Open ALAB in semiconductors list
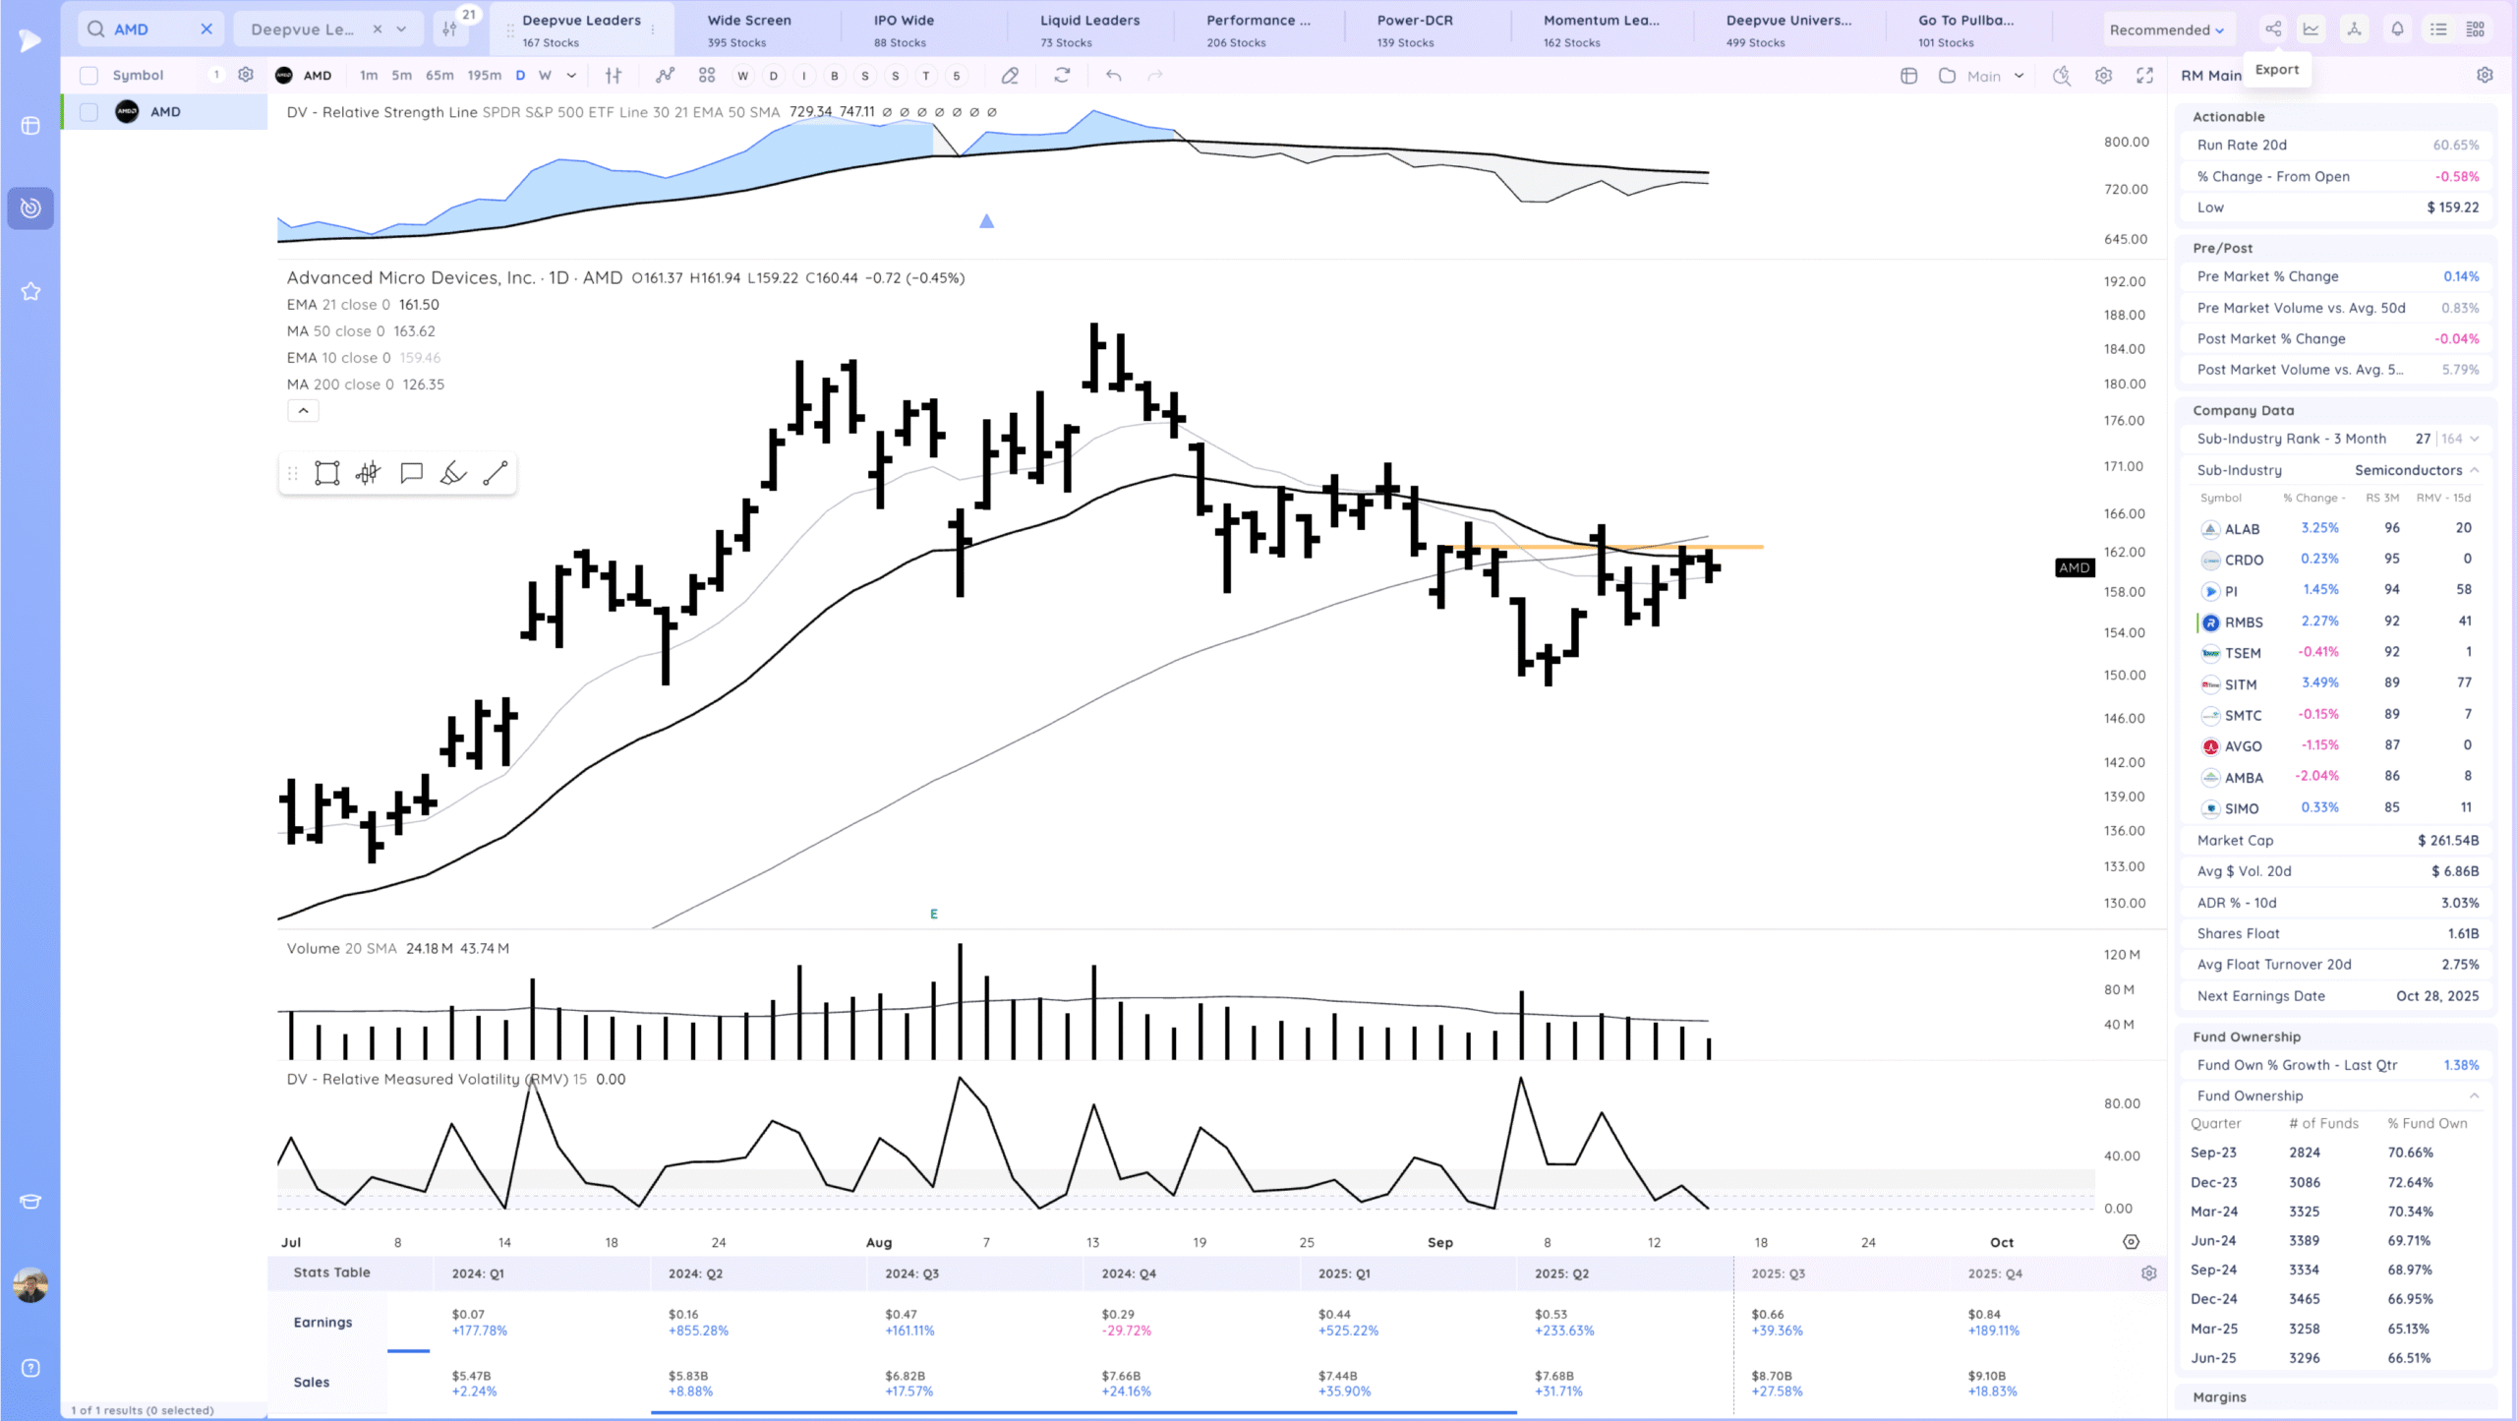The height and width of the screenshot is (1421, 2517). pos(2242,530)
